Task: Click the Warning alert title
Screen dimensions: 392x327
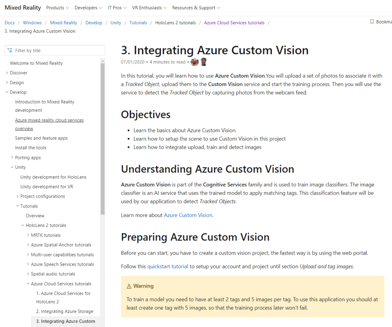Action: coord(144,286)
